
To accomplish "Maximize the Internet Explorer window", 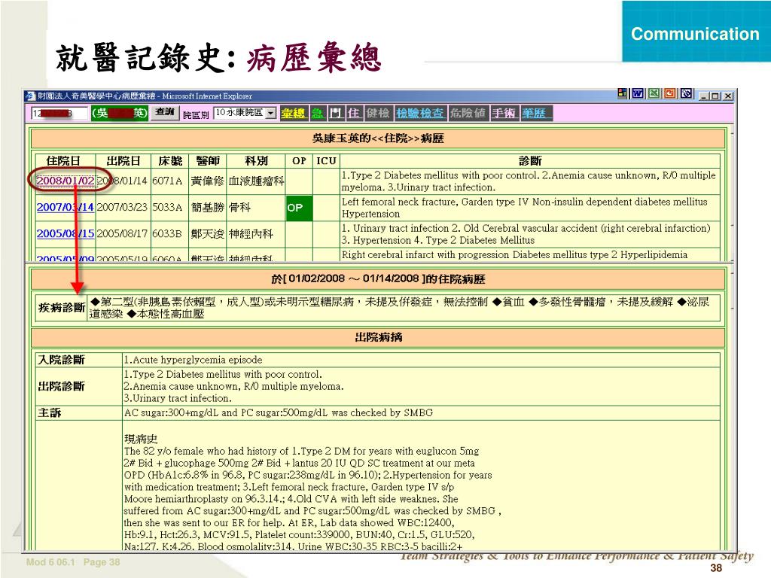I will pos(715,96).
